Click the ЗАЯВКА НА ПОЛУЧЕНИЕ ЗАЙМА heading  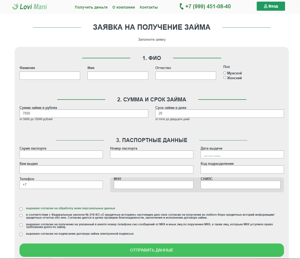tap(152, 27)
